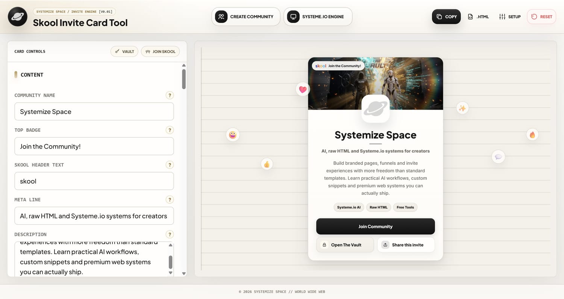Click the Content section heading

(32, 75)
